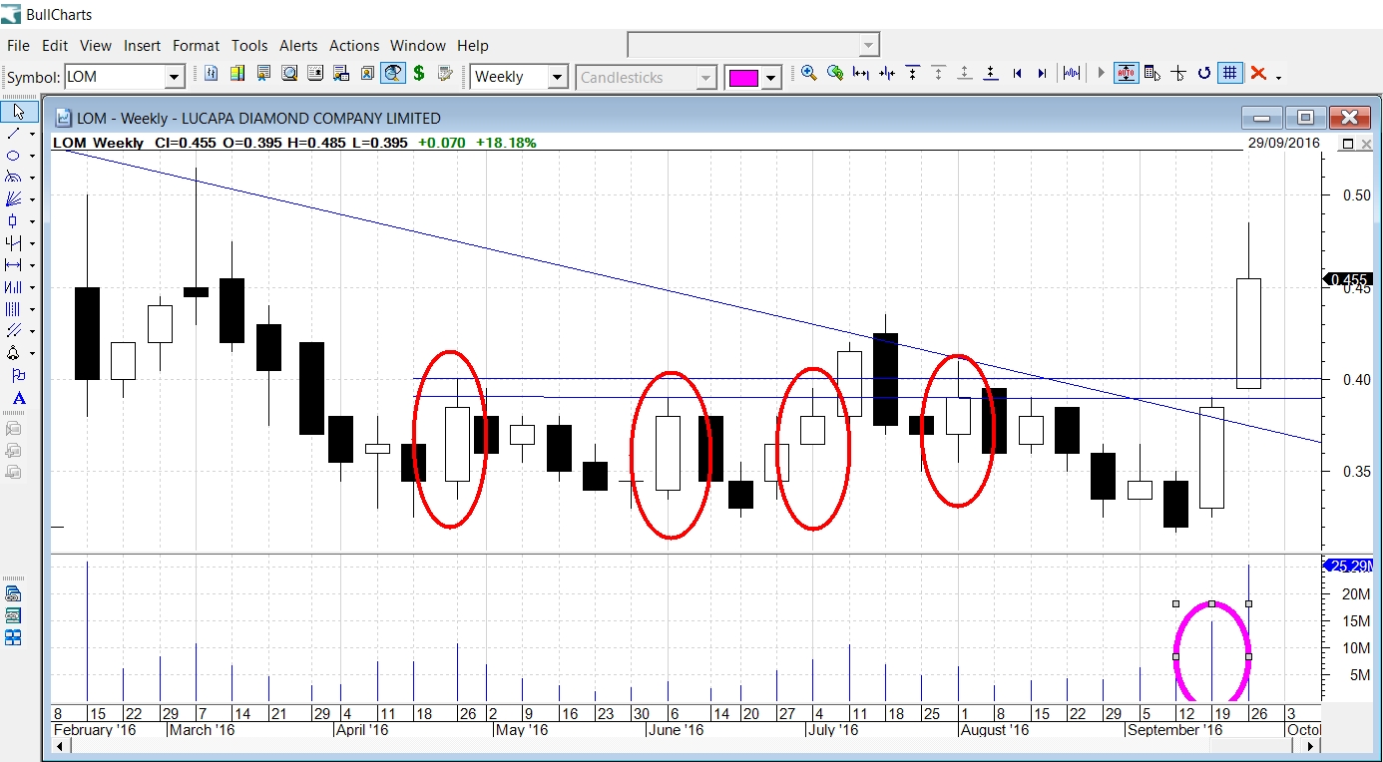
Task: Click the toolbar overflow arrow after red X
Action: pyautogui.click(x=1278, y=77)
